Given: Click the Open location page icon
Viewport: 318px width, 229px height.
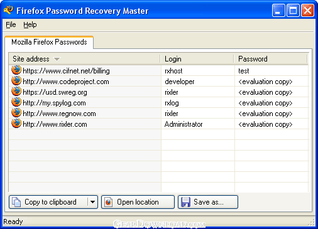Looking at the screenshot, I should point(108,202).
